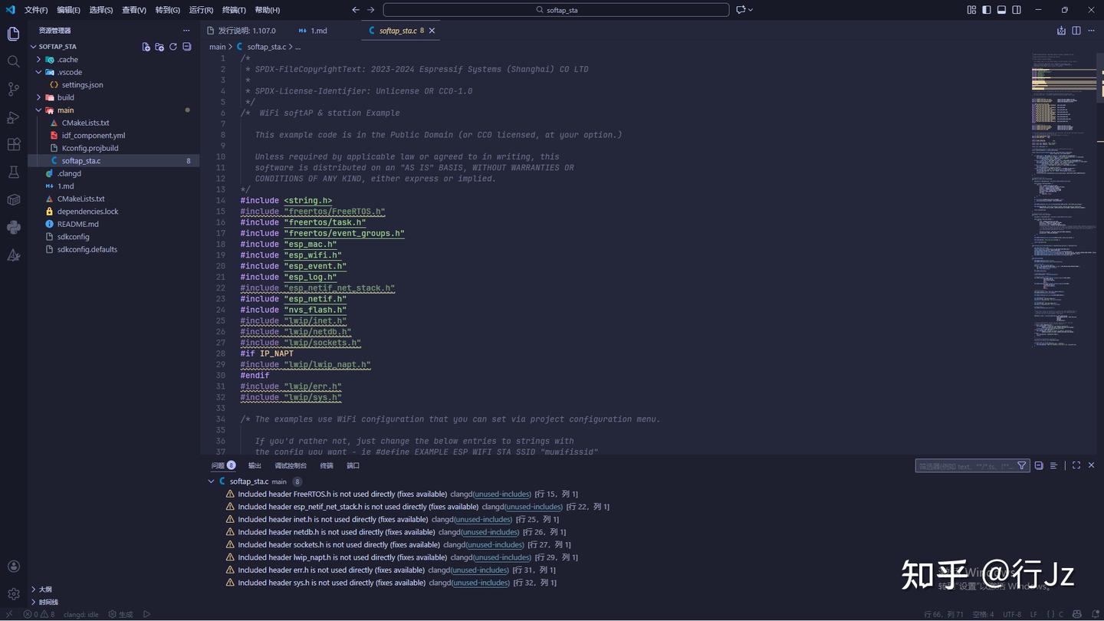
Task: View problems as table/tree icon
Action: 1053,465
